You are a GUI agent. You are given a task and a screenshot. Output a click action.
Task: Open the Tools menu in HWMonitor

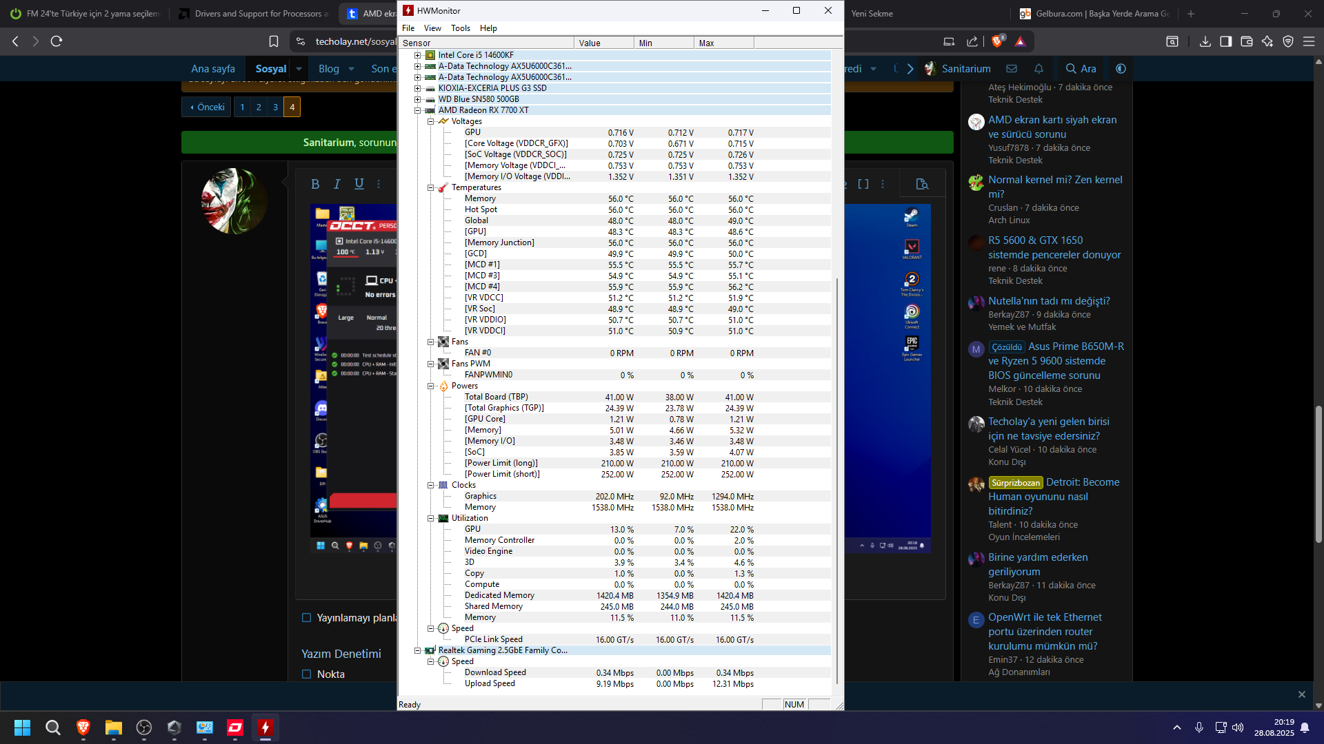click(x=461, y=28)
